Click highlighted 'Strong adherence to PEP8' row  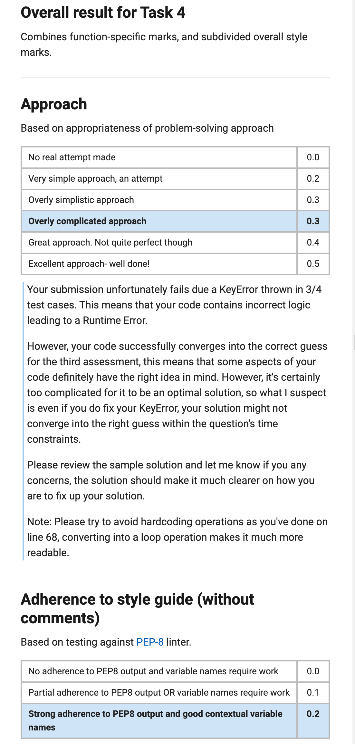coord(175,721)
